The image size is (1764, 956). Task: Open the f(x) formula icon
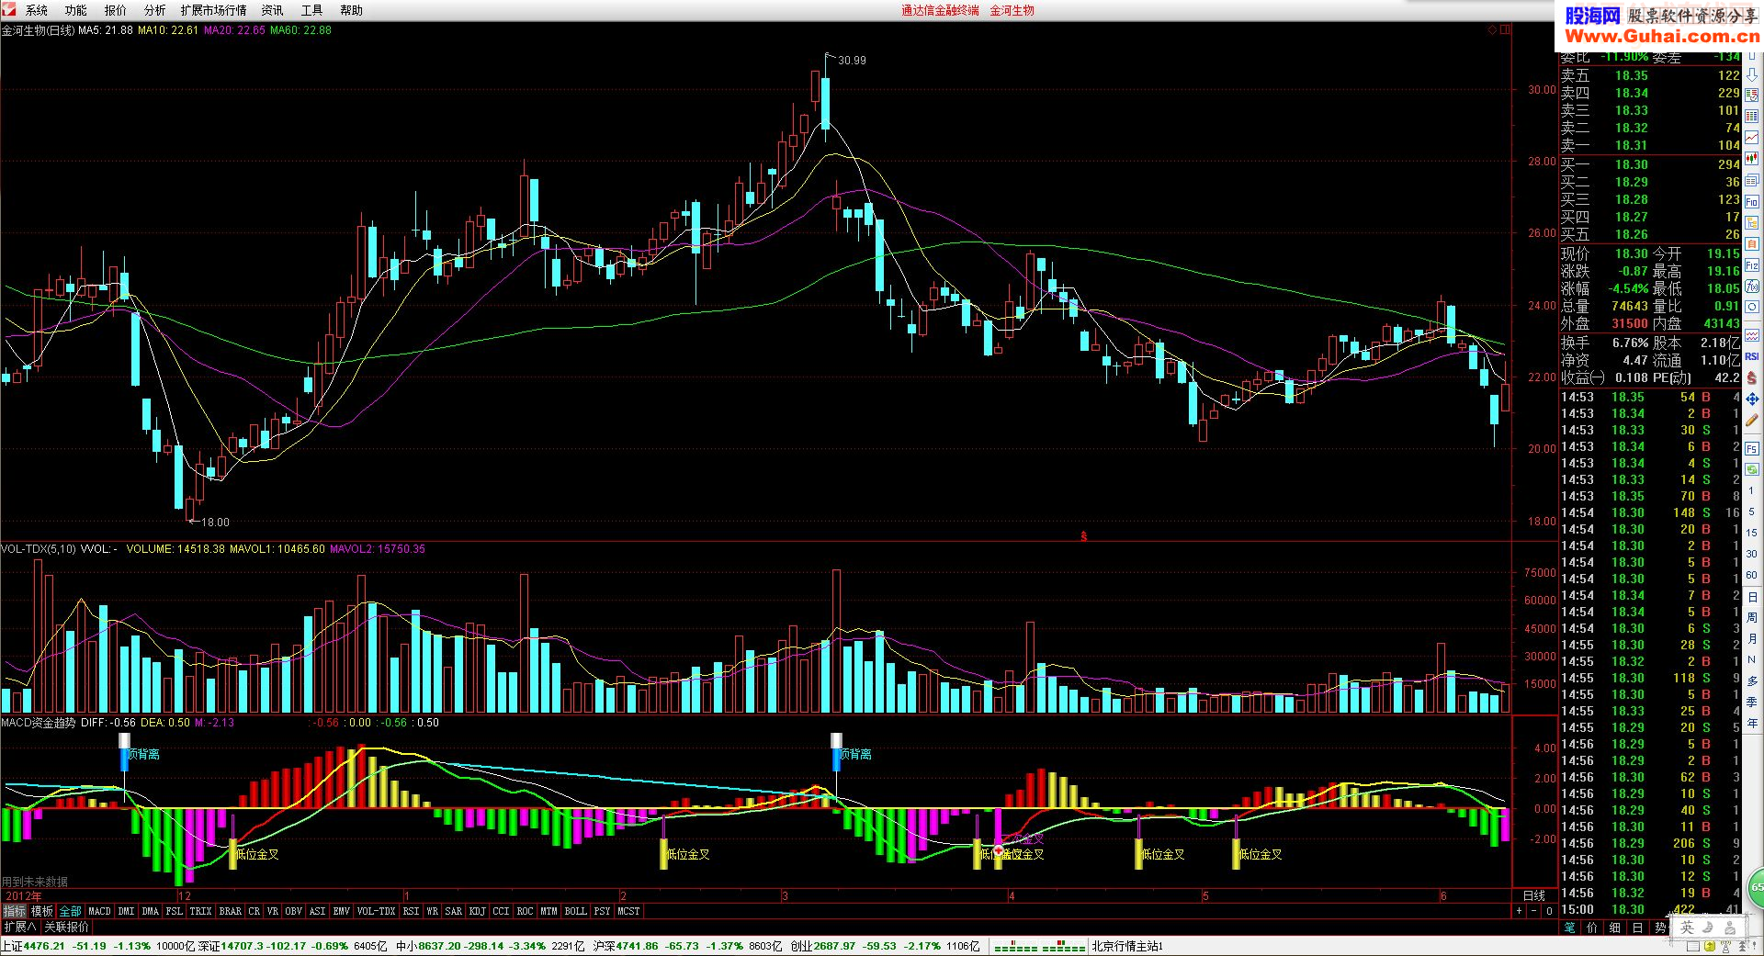click(1752, 286)
